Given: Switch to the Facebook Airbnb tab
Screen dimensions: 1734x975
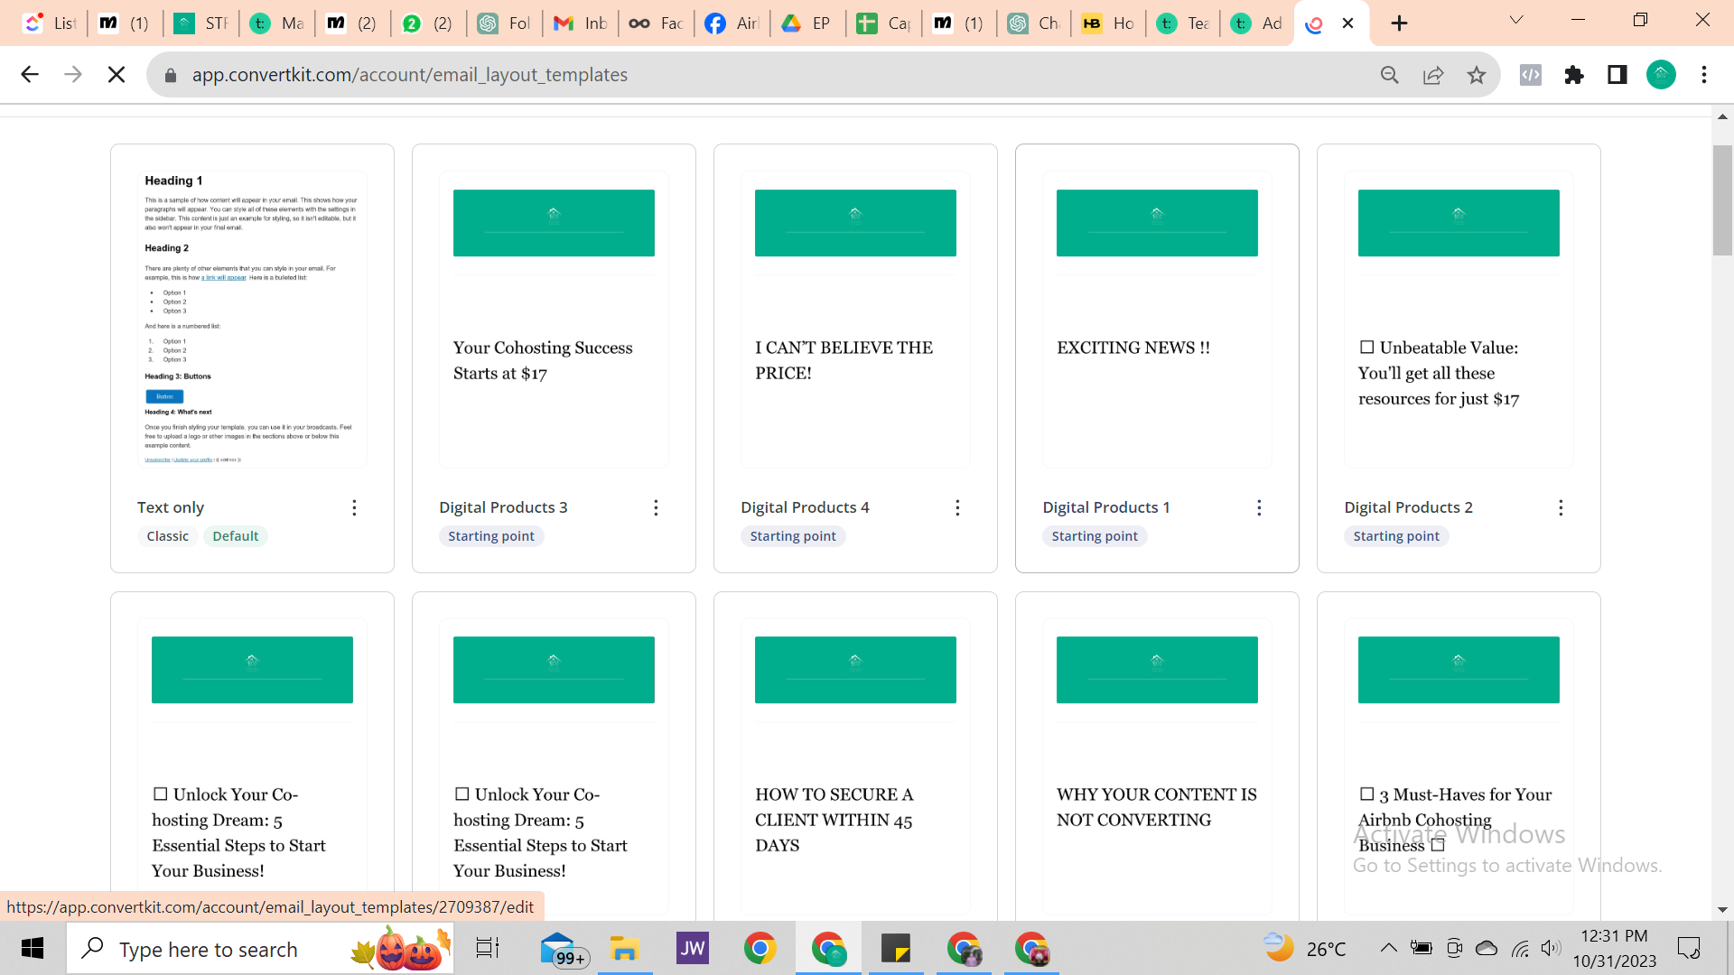Looking at the screenshot, I should coord(732,23).
